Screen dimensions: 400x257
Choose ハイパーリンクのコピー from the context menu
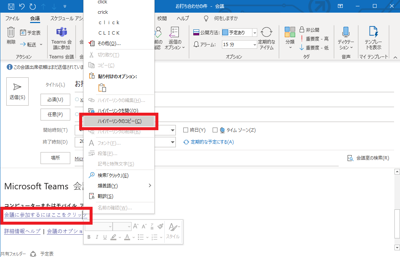point(119,121)
